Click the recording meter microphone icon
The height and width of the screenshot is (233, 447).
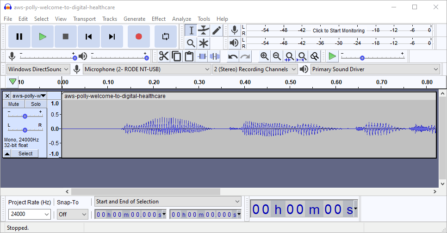coord(234,30)
